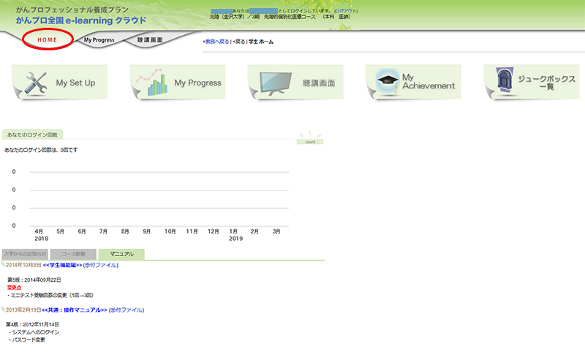Click the 聴講画面 monitor icon
585x354 pixels.
pos(273,82)
